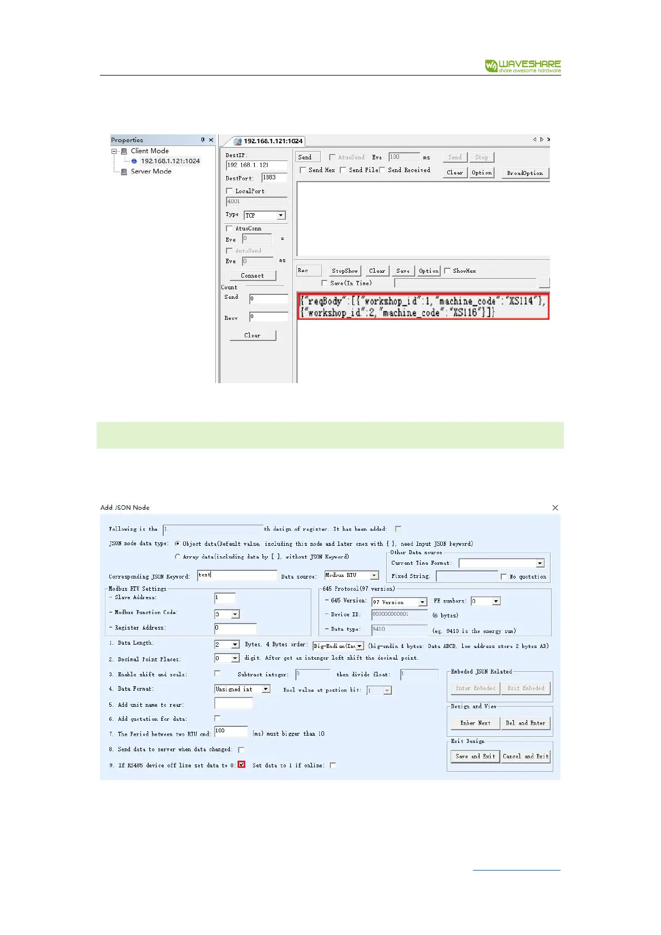Switch to the 192.168.1.121:1024 tab
Screen dimensions: 661x935
(x=268, y=141)
